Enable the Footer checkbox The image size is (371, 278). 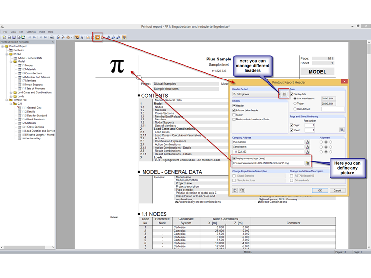(234, 115)
